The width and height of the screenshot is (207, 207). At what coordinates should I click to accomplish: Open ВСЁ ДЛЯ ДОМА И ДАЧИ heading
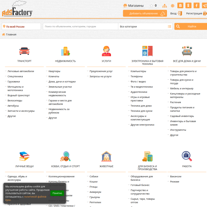pos(187,61)
